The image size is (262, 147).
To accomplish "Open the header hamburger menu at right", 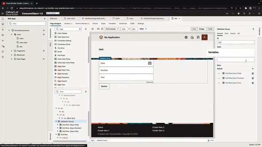I will pyautogui.click(x=259, y=13).
